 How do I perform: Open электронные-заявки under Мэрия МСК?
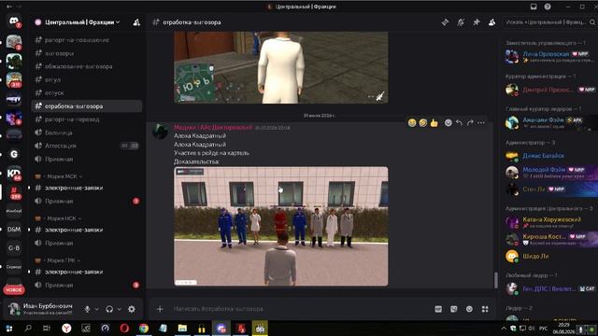pos(87,188)
